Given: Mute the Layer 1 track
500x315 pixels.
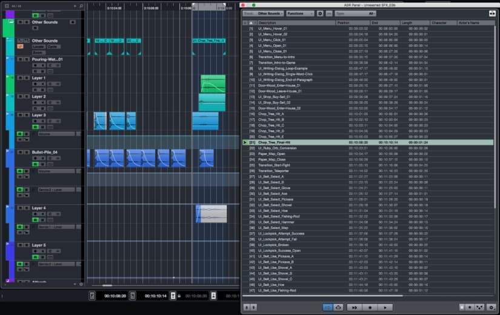Looking at the screenshot, I should click(21, 78).
